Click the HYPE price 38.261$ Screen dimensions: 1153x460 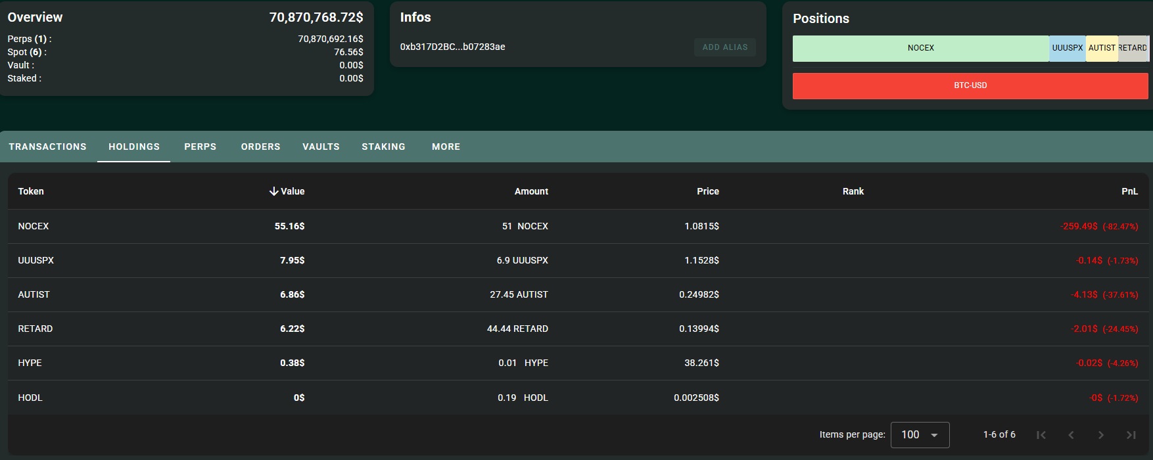pyautogui.click(x=701, y=363)
